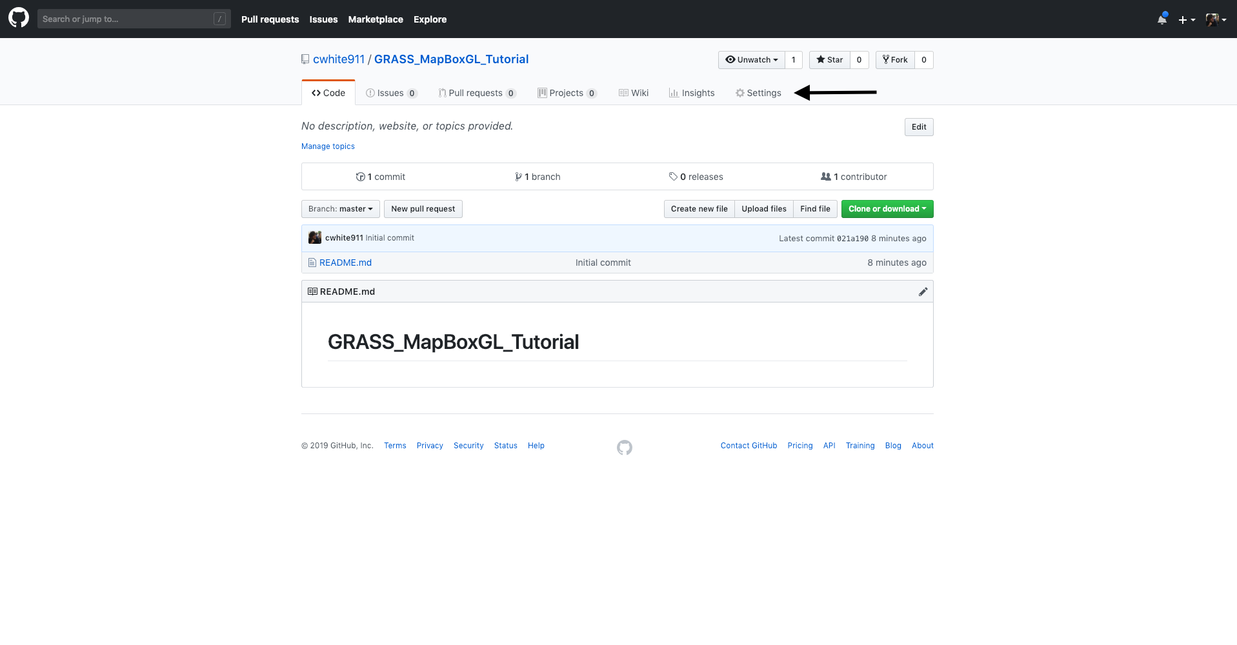Image resolution: width=1237 pixels, height=645 pixels.
Task: Open cwhite911 commit author name
Action: (344, 238)
